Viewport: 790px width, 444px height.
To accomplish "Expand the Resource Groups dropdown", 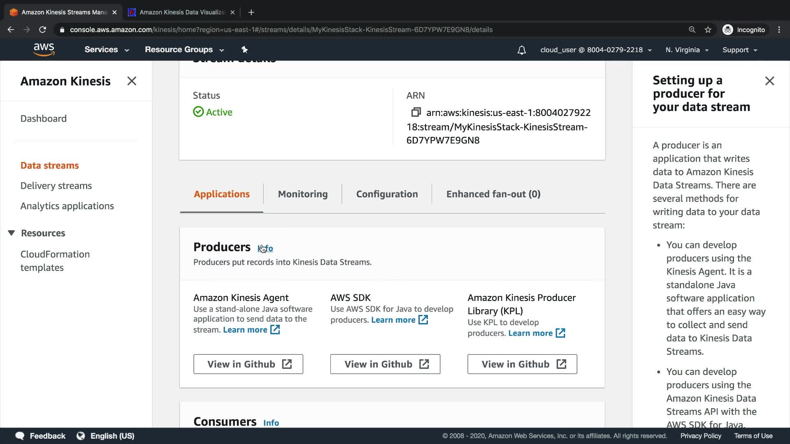I will (x=184, y=49).
